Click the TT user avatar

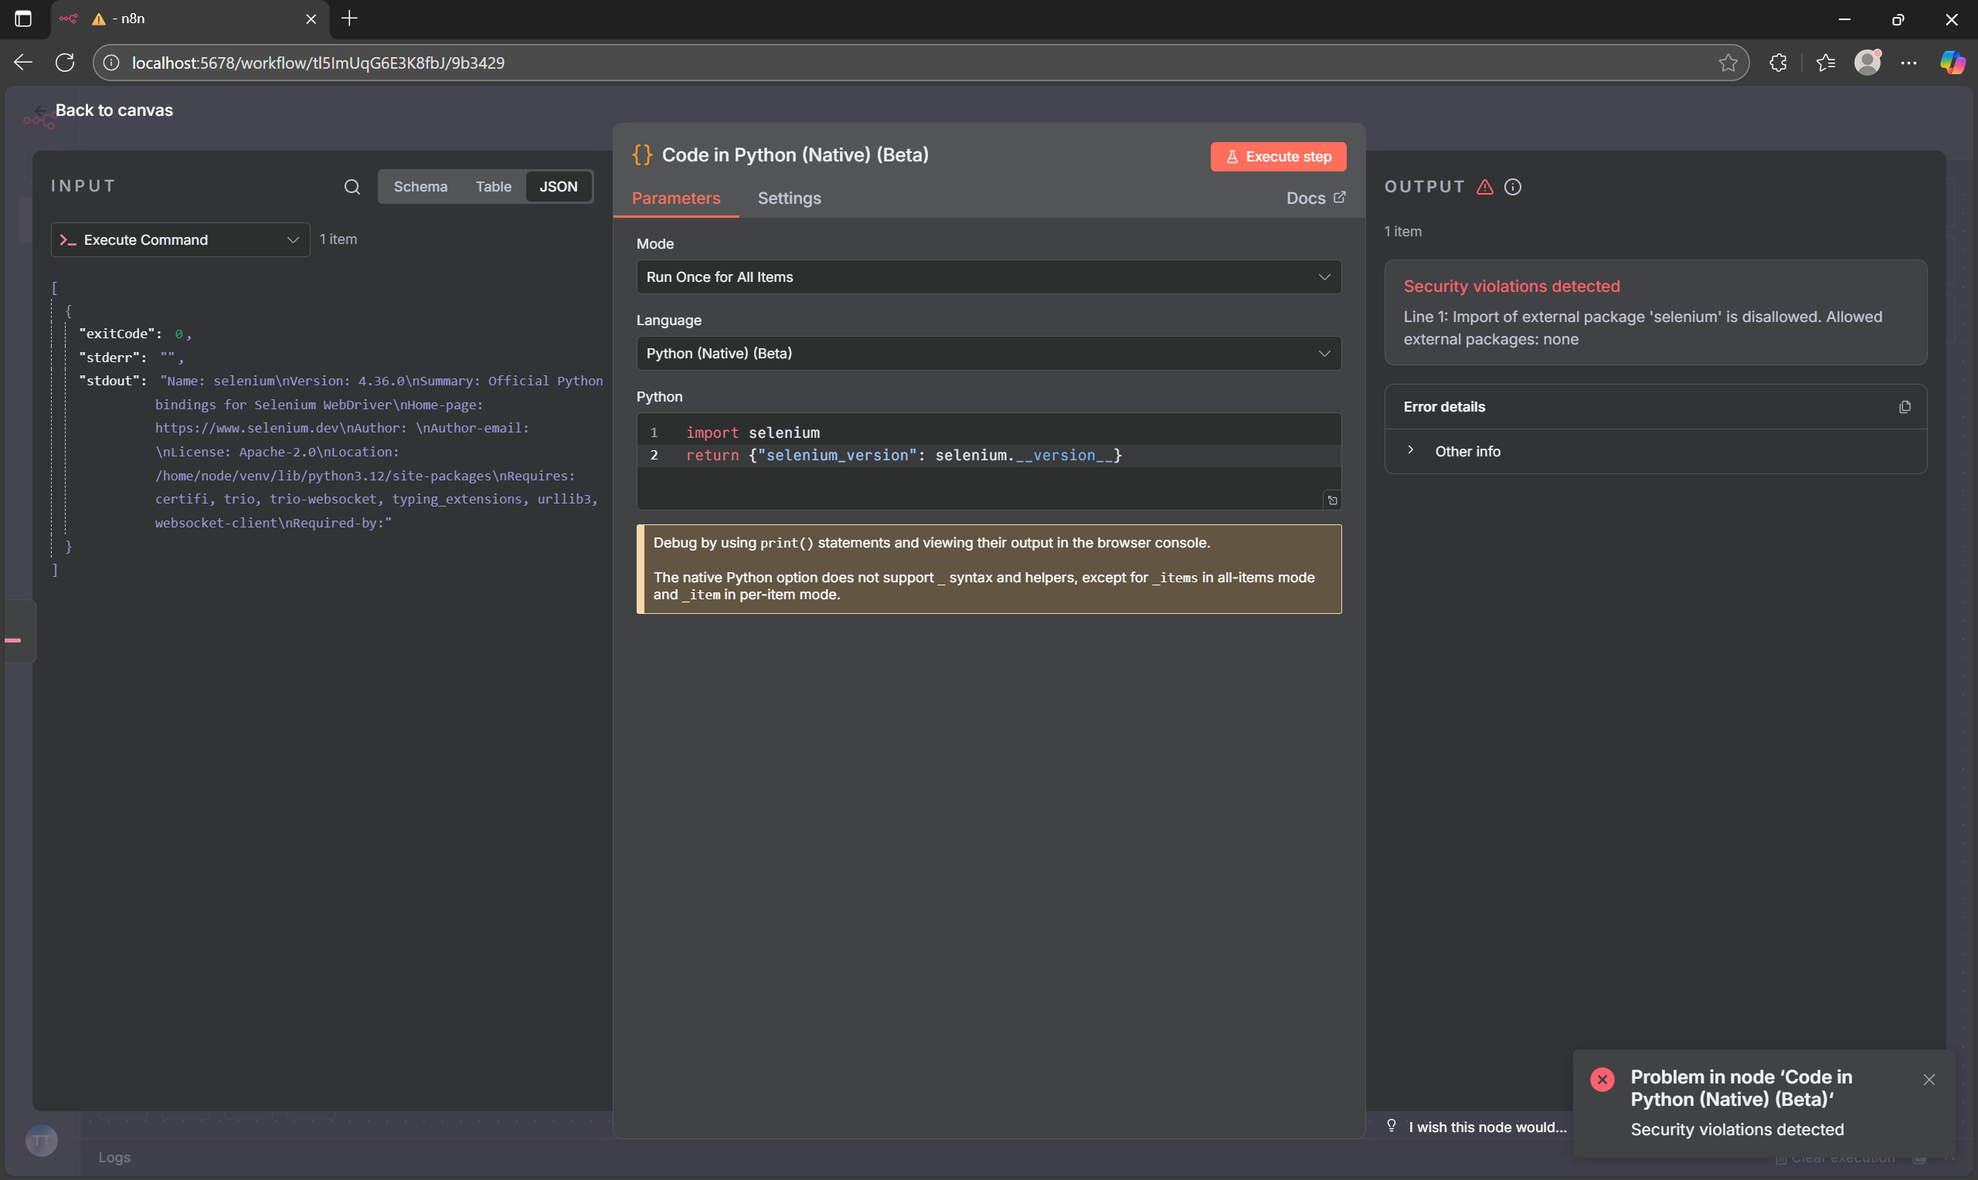coord(42,1139)
